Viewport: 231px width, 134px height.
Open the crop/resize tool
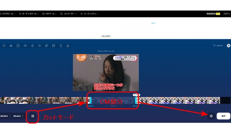pyautogui.click(x=18, y=46)
